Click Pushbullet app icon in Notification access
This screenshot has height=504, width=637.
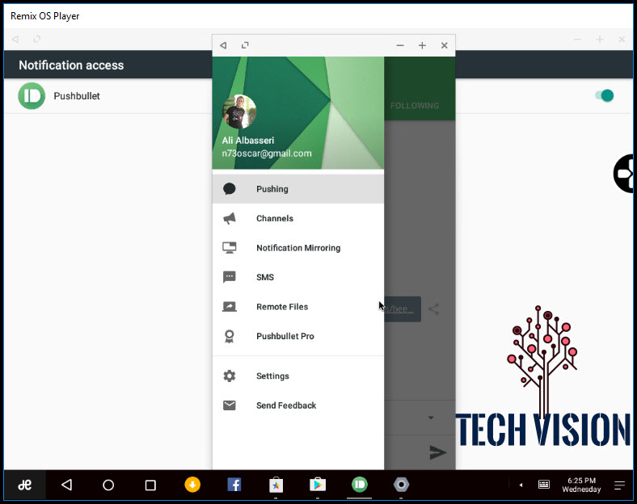pos(32,96)
